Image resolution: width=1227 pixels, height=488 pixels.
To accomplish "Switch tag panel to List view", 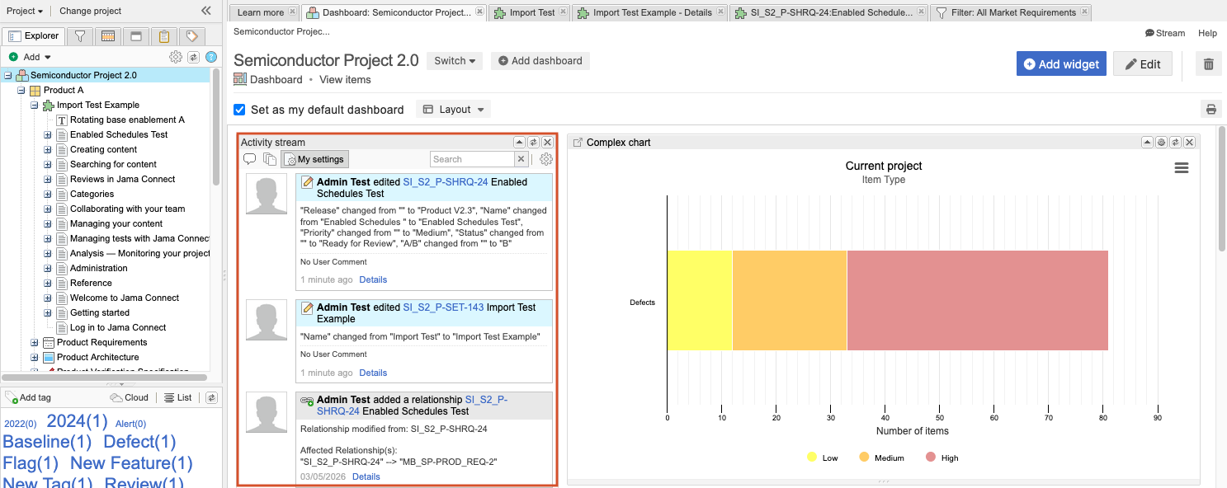I will tap(178, 397).
